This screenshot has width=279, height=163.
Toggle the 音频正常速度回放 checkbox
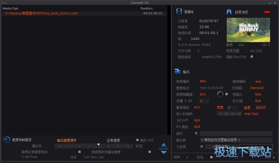click(80, 152)
